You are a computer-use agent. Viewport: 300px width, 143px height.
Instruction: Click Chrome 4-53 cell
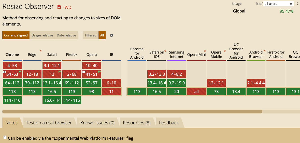(x=12, y=66)
